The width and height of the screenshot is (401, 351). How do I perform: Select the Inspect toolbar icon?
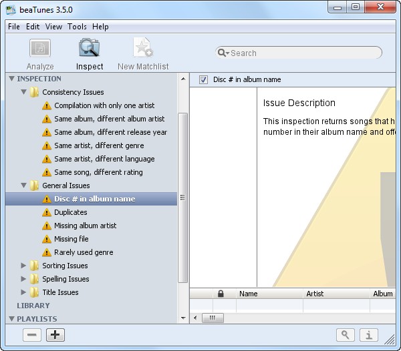coord(90,49)
